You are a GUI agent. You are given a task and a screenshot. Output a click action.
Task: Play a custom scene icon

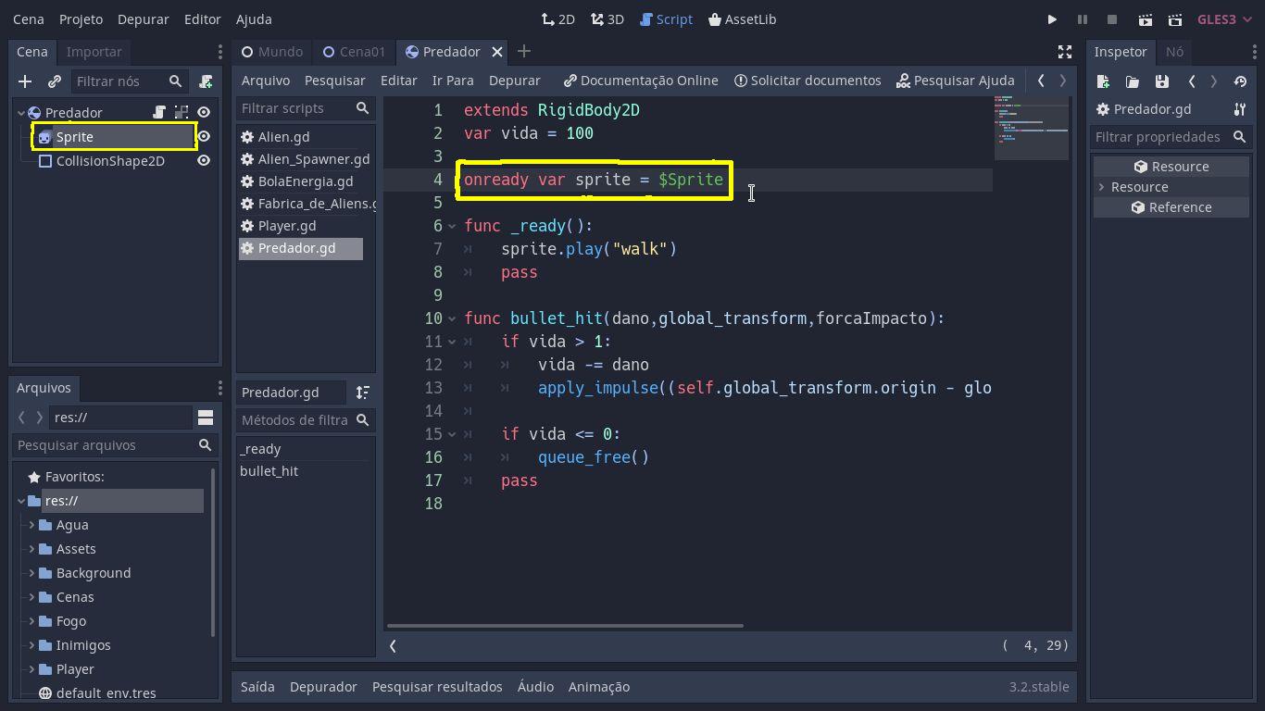click(x=1175, y=19)
